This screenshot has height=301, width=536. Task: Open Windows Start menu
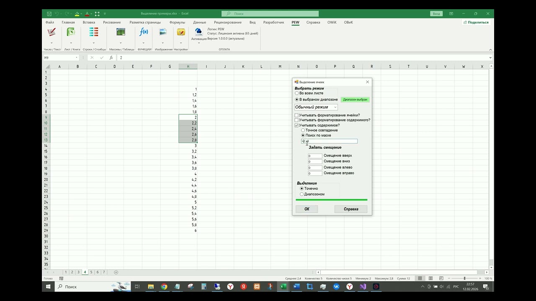click(x=48, y=287)
